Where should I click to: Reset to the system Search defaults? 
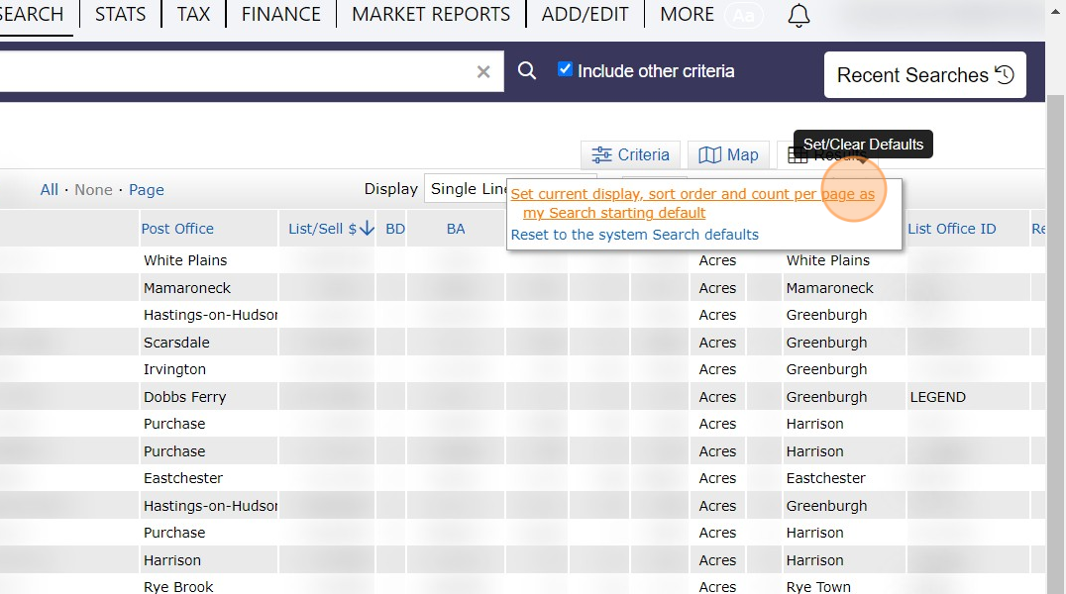(x=634, y=235)
